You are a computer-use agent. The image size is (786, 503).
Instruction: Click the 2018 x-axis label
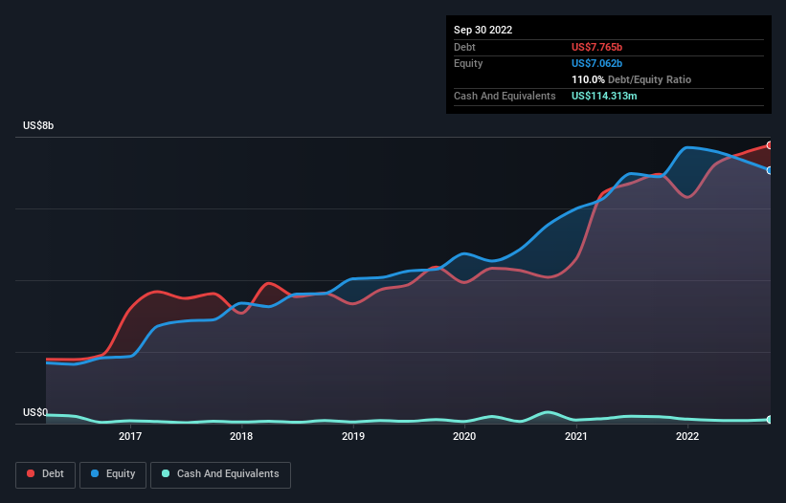pos(241,436)
